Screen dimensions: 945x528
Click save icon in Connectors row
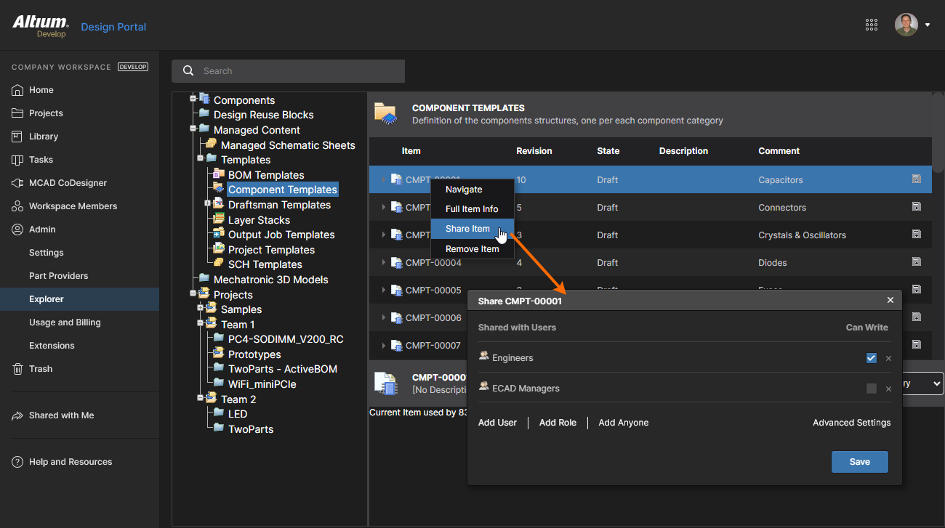[916, 207]
